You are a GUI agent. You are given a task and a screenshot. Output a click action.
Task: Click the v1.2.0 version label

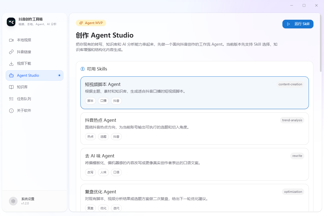[x=25, y=204]
